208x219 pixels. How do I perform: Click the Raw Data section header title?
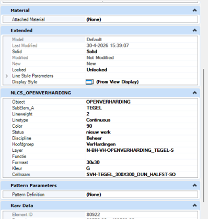click(x=22, y=205)
